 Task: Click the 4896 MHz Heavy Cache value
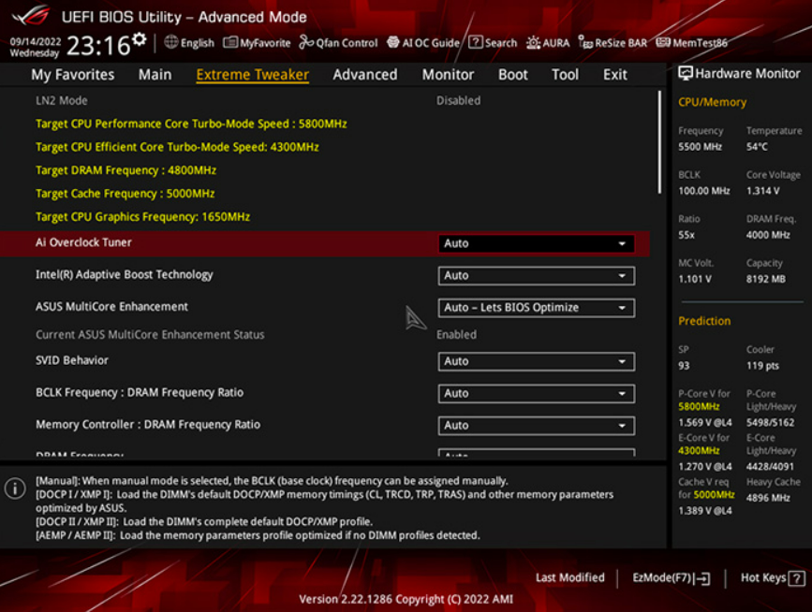pyautogui.click(x=768, y=498)
